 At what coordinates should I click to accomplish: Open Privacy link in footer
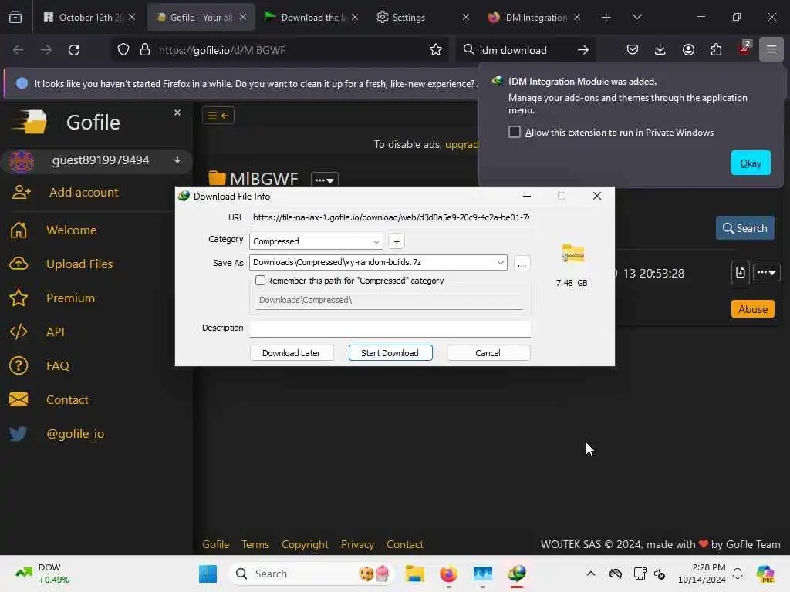pyautogui.click(x=357, y=544)
